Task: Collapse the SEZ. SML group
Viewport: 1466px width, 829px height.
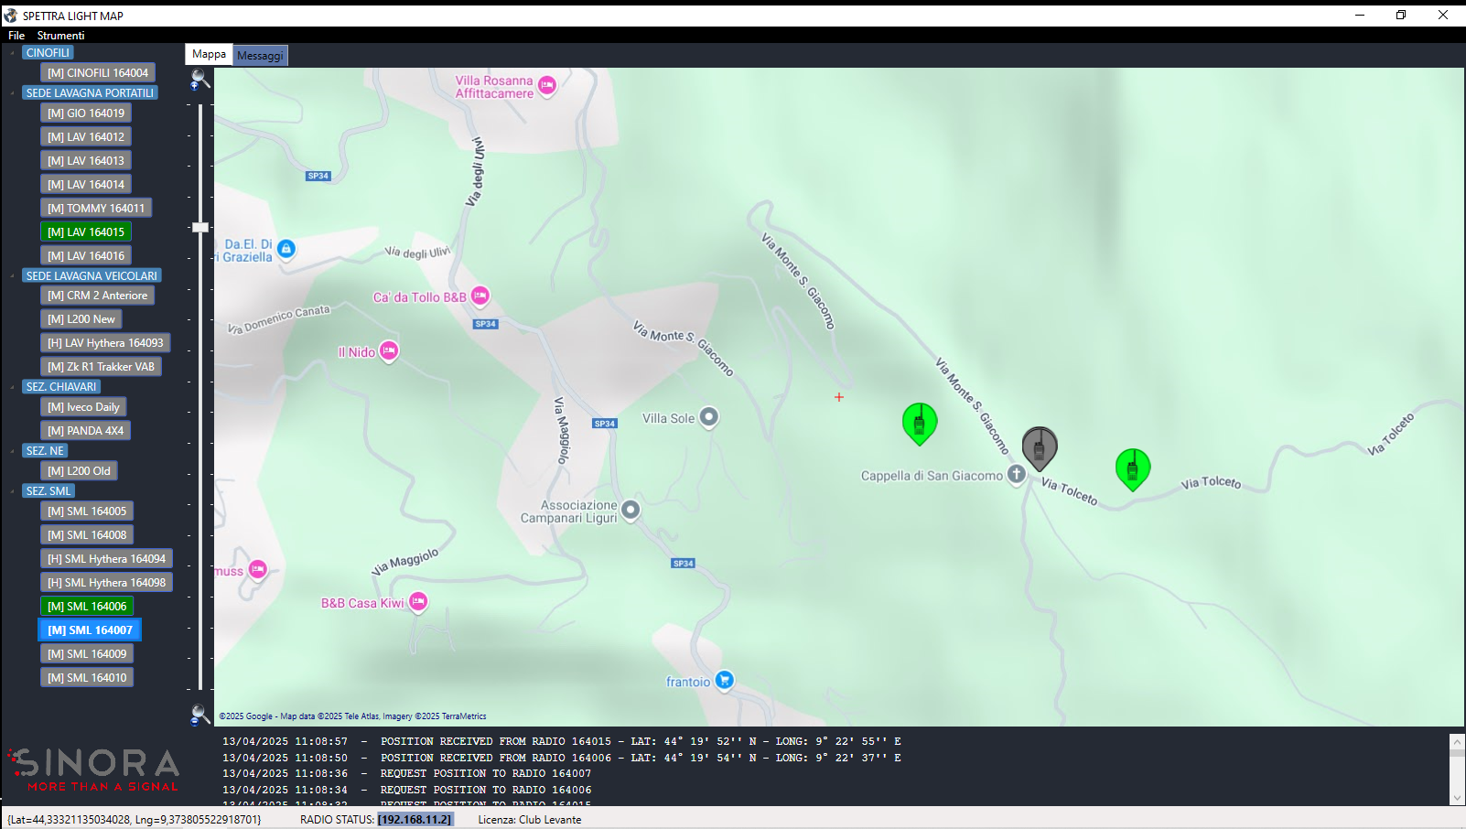Action: click(12, 491)
